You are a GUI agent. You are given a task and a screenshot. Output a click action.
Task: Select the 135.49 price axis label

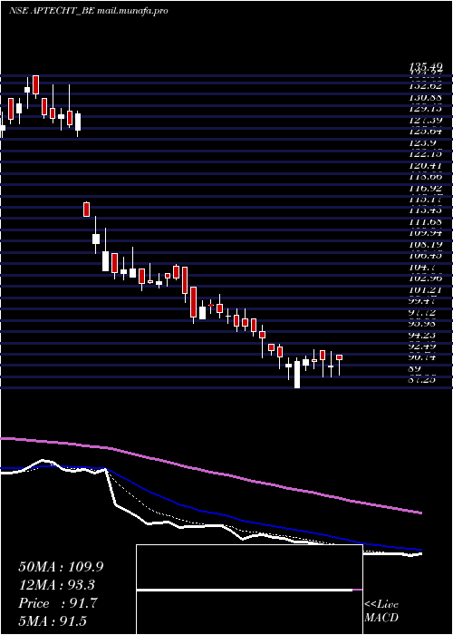pyautogui.click(x=425, y=67)
